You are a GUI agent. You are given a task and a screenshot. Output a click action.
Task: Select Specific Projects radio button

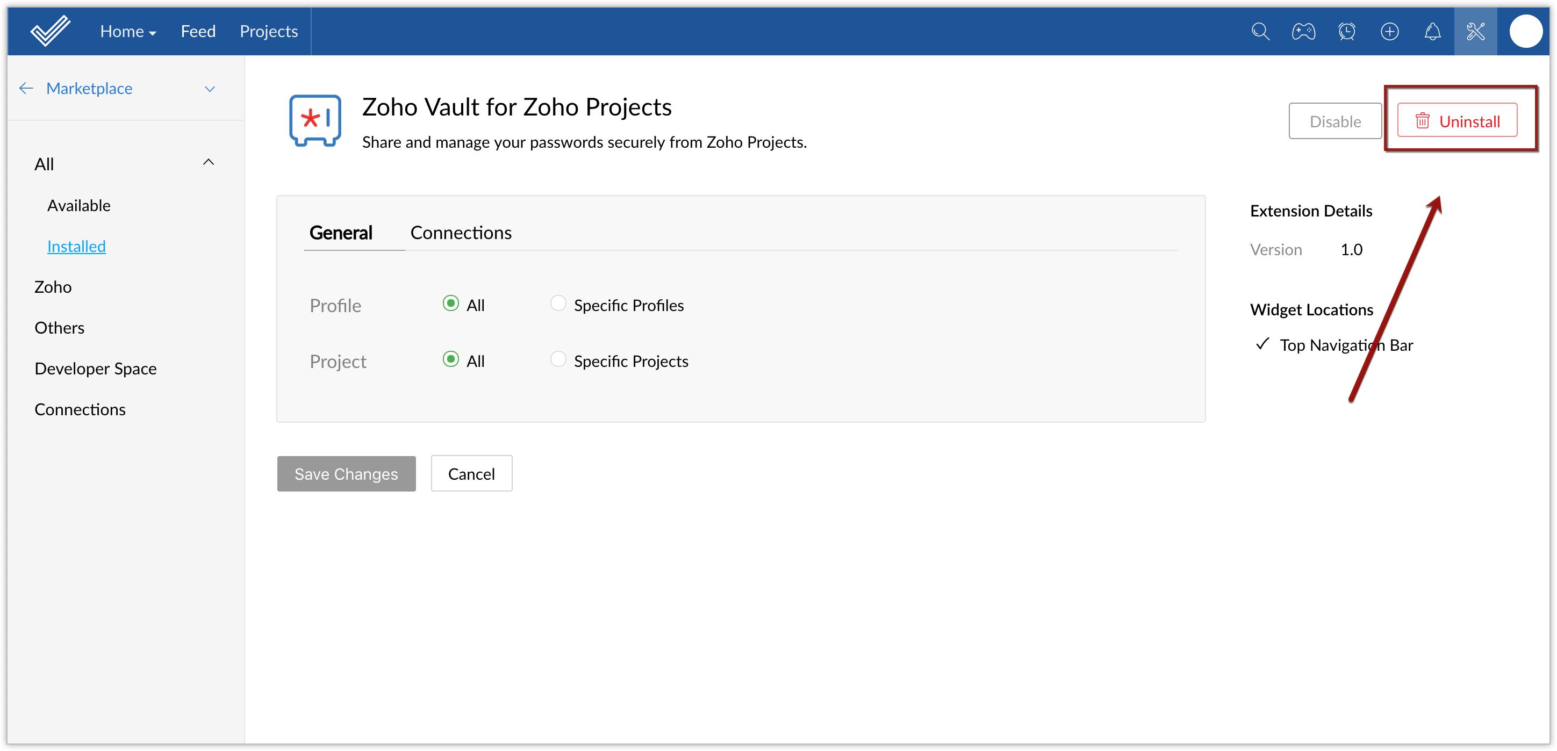point(558,359)
